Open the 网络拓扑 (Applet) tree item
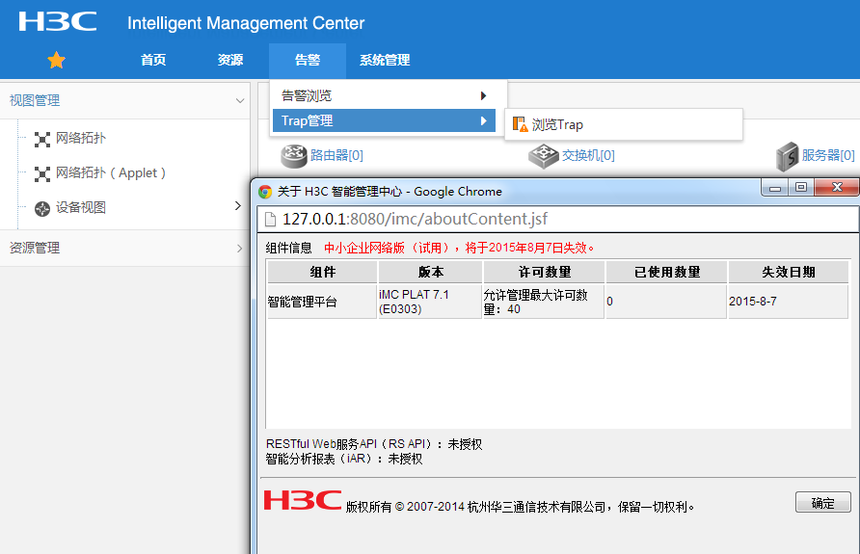 [x=111, y=172]
